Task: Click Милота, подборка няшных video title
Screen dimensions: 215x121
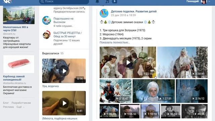Action: point(60,118)
